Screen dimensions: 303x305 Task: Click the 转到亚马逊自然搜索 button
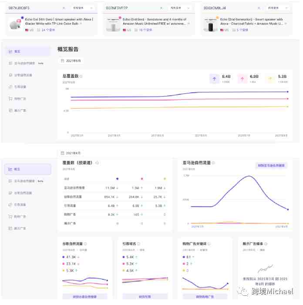coord(271,165)
